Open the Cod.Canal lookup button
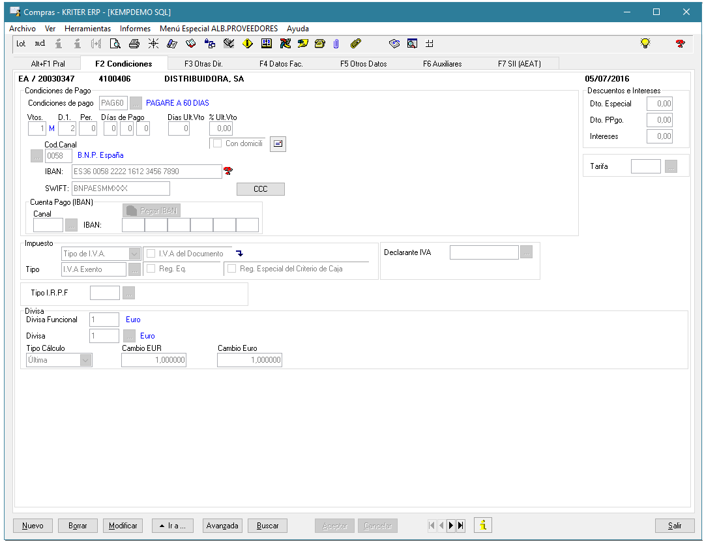The image size is (704, 542). [37, 156]
